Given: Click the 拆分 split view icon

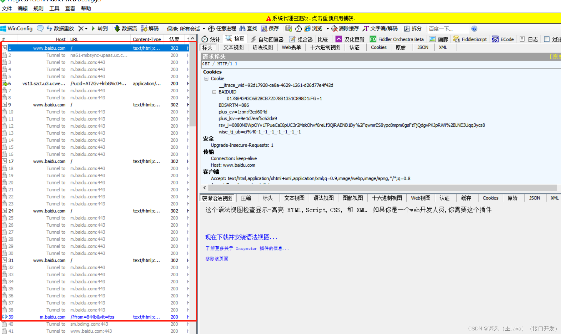Looking at the screenshot, I should click(413, 29).
